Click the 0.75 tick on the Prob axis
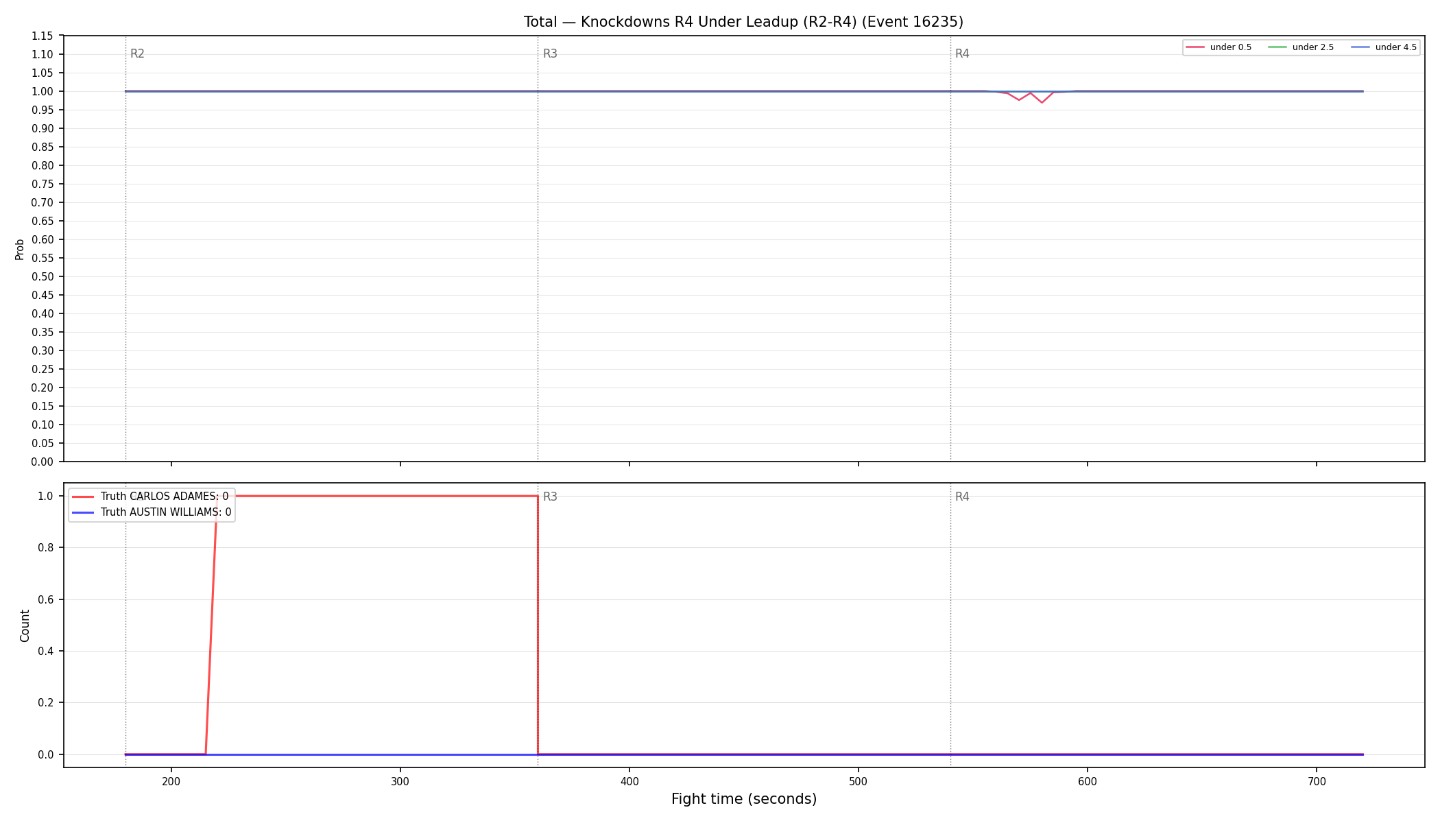This screenshot has height=823, width=1440. [x=43, y=184]
